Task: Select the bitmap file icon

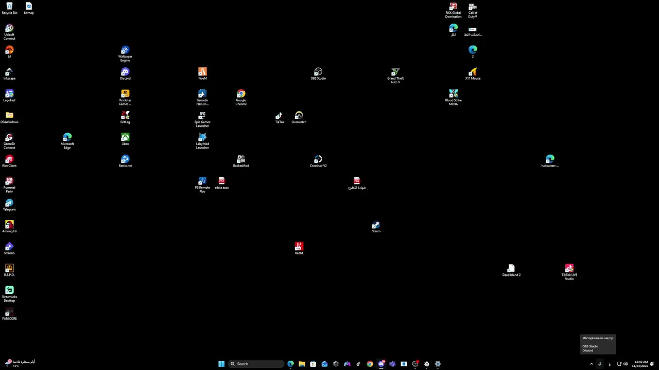Action: click(x=28, y=8)
